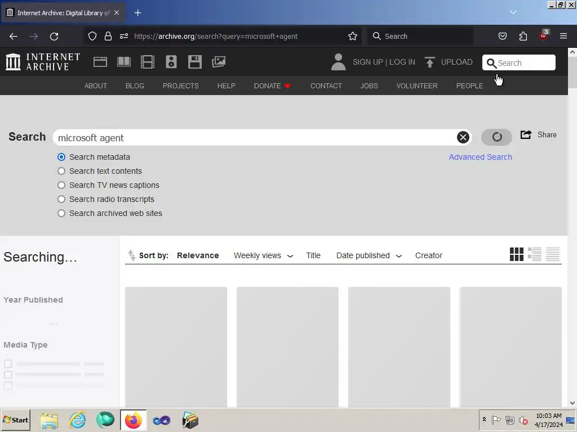Viewport: 577px width, 432px height.
Task: Open the Windows Start menu
Action: tap(16, 420)
